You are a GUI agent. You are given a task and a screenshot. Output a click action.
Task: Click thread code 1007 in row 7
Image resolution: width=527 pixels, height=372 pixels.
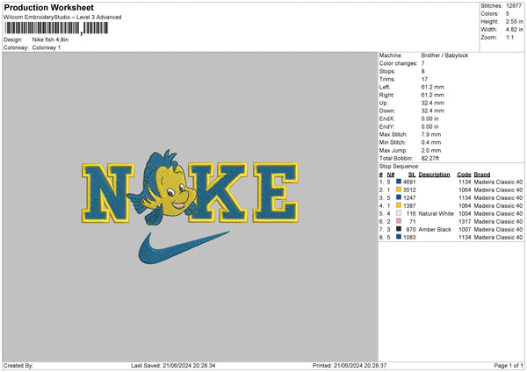click(x=465, y=229)
